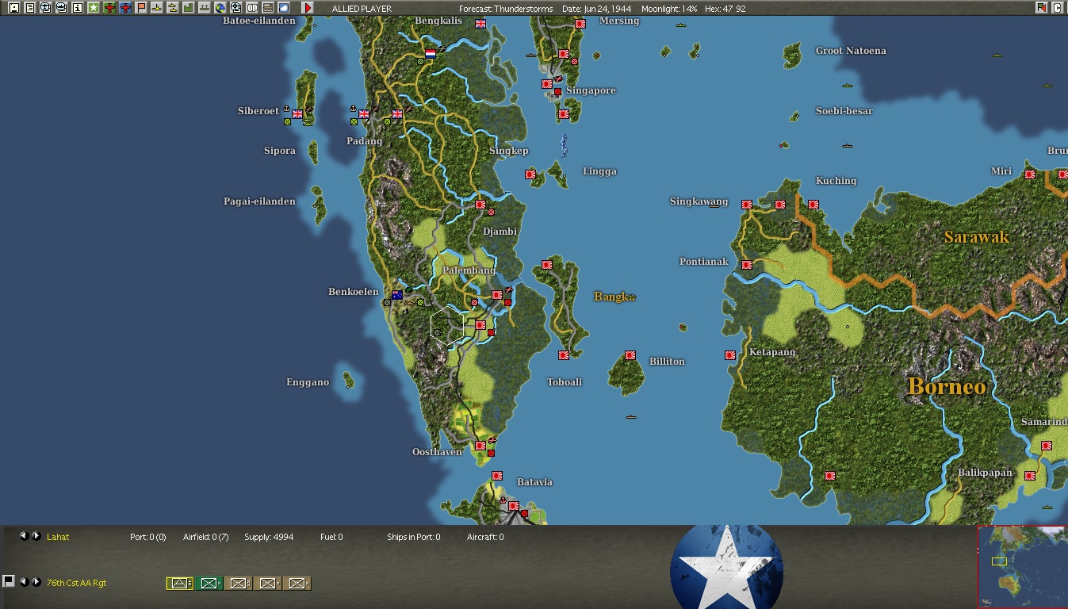
Task: Open the lined document report icon
Action: 29,8
